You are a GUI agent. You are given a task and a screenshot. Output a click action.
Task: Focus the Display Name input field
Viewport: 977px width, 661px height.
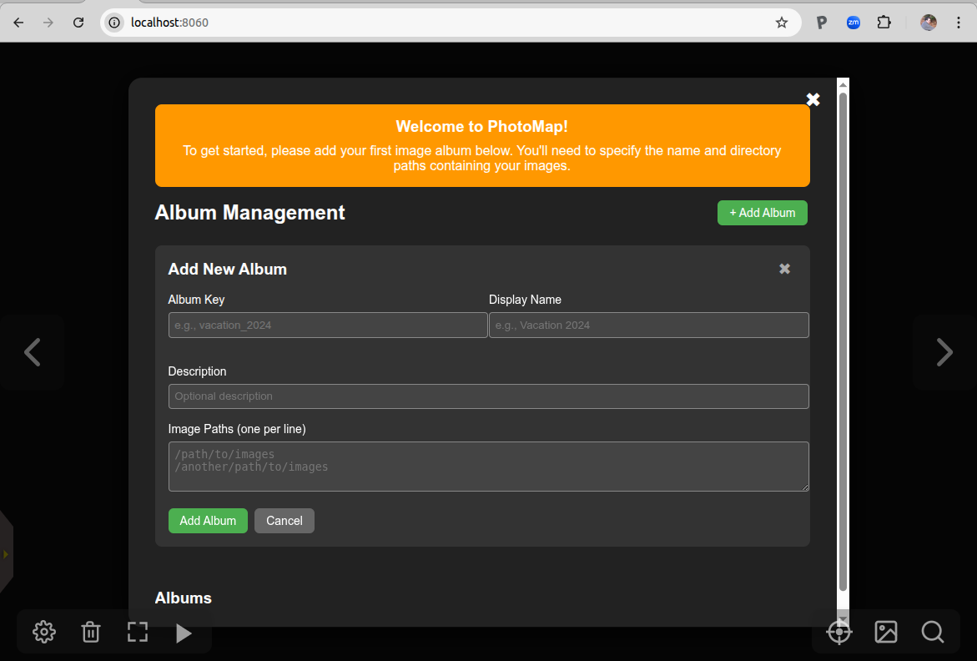point(648,325)
